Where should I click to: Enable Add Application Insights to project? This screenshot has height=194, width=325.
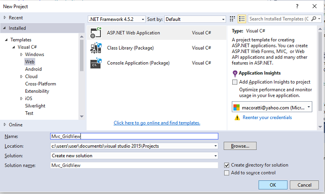pyautogui.click(x=235, y=82)
